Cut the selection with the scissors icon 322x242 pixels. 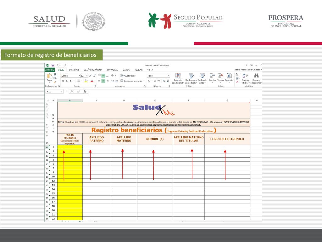coord(55,74)
